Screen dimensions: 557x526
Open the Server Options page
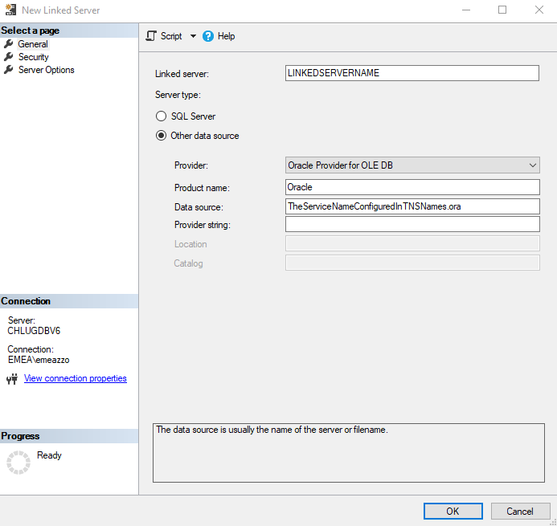click(x=46, y=70)
